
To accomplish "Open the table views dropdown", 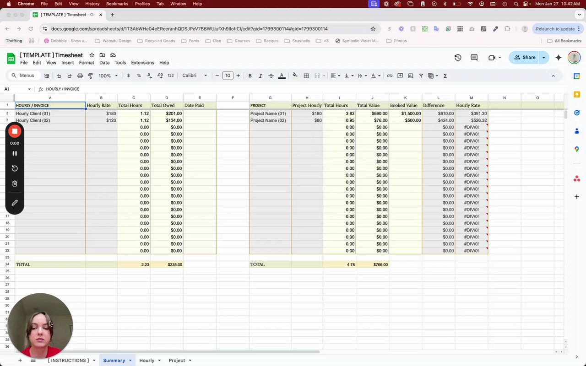I will (x=433, y=75).
